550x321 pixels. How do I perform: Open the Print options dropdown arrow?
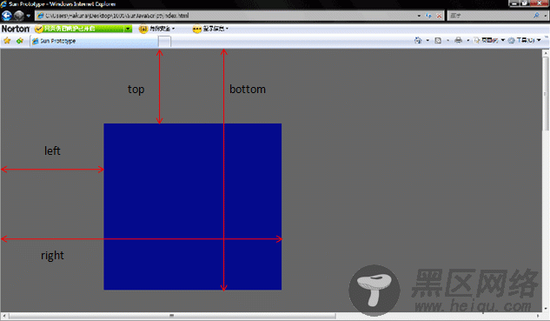[468, 40]
